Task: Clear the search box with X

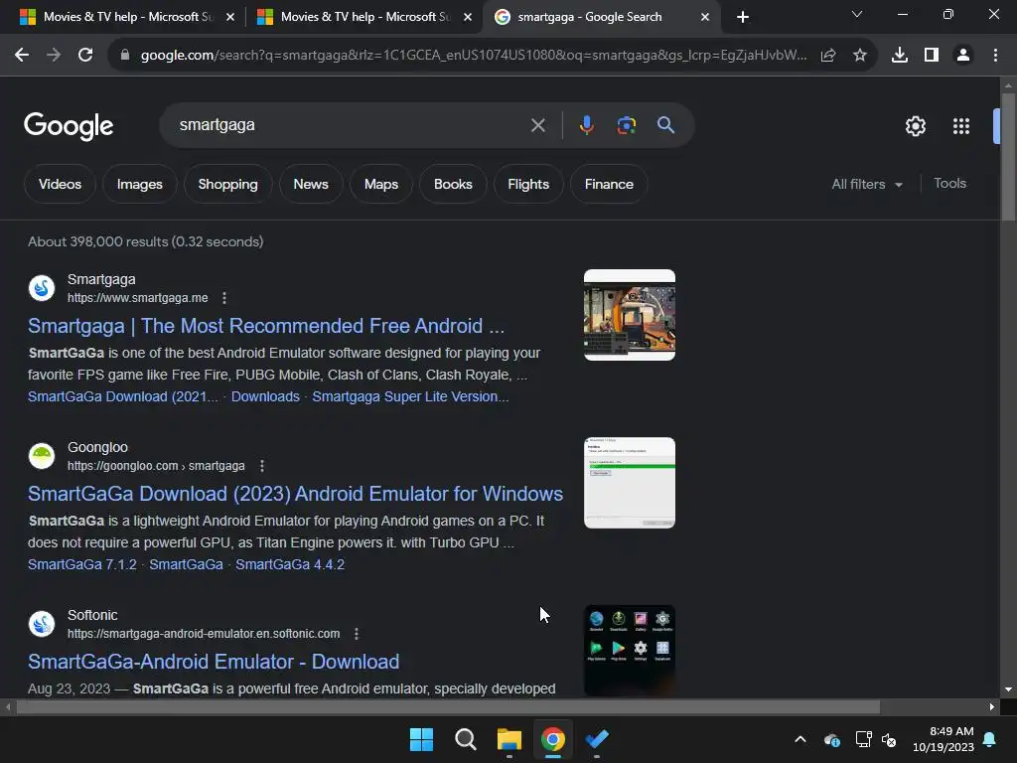Action: tap(537, 125)
